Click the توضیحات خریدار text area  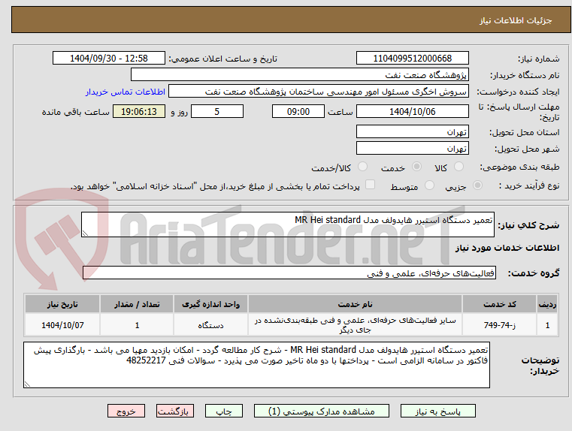click(256, 364)
